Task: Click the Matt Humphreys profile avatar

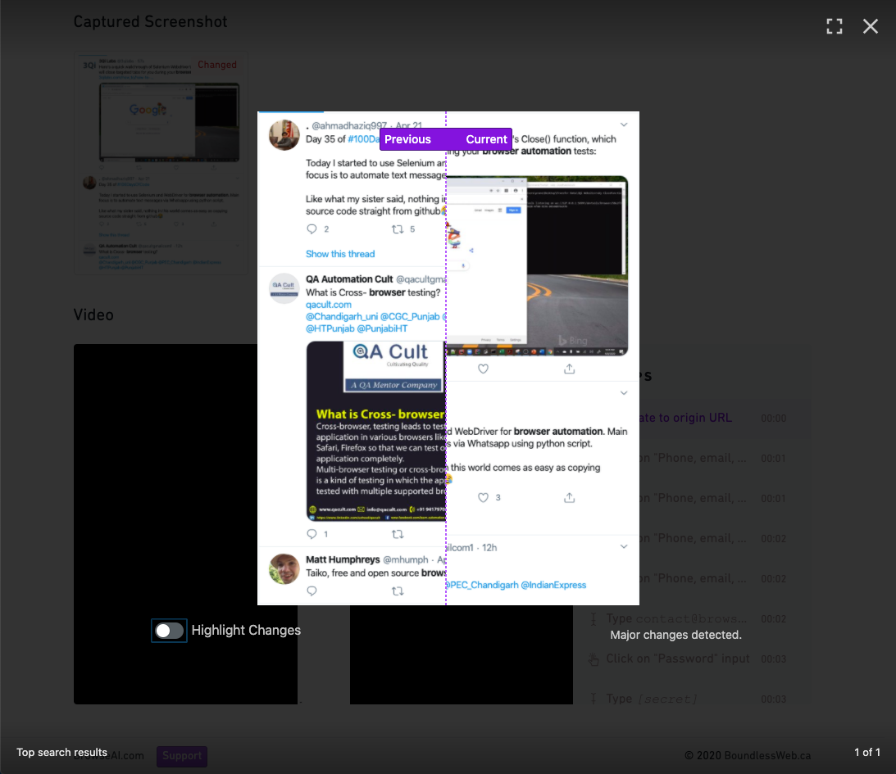Action: tap(284, 569)
